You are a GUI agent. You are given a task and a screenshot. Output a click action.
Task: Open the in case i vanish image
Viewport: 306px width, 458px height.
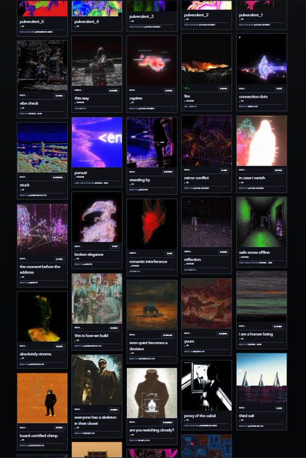pos(262,141)
